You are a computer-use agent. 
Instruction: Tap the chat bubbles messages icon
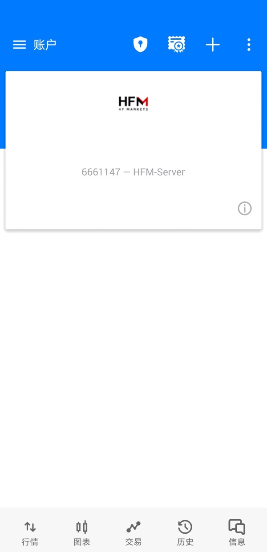(237, 527)
